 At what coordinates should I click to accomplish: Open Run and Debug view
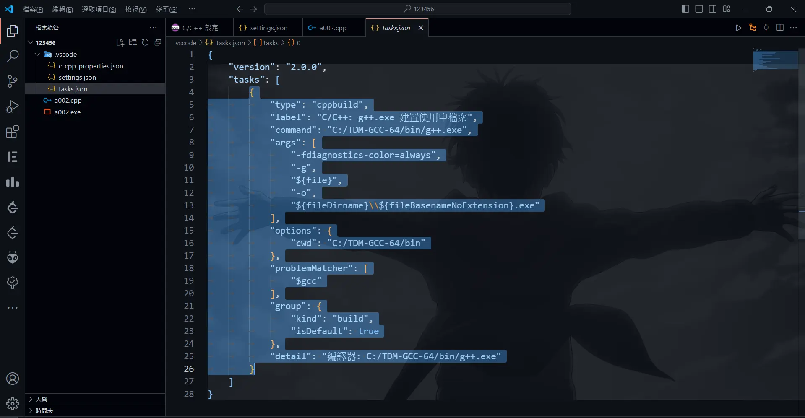(x=13, y=106)
